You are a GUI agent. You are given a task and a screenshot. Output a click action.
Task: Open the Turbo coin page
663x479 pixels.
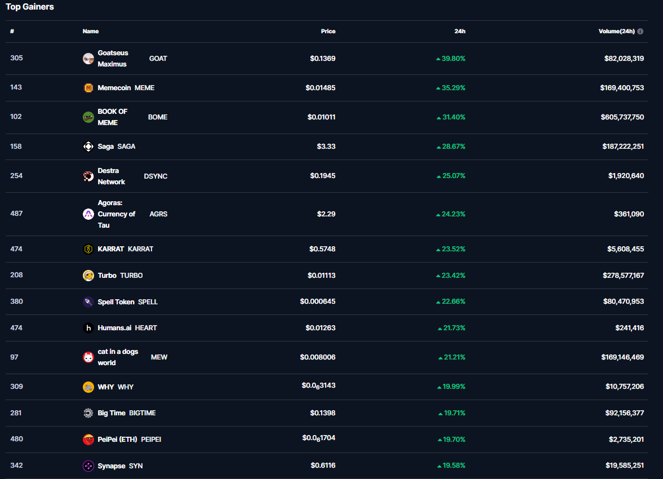point(107,276)
